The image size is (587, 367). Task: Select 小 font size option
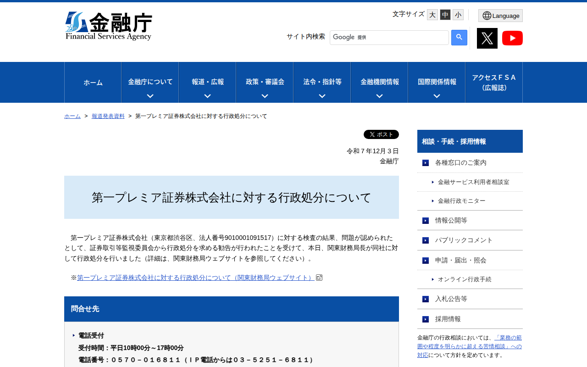[x=458, y=14]
